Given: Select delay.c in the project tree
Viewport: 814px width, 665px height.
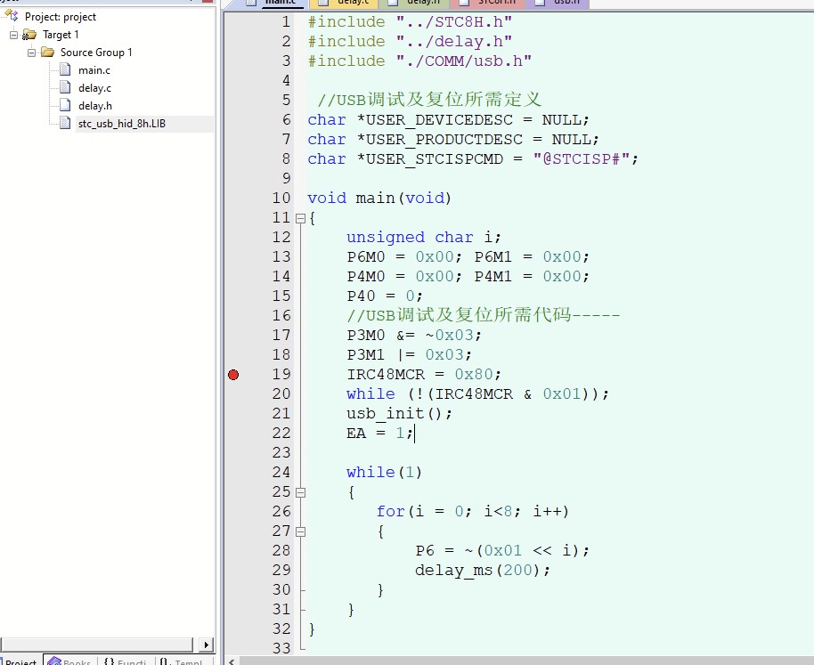Looking at the screenshot, I should pyautogui.click(x=94, y=88).
